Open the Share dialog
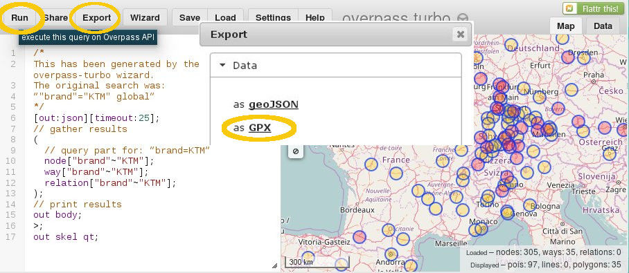Viewport: 629px width, 273px height. (55, 17)
